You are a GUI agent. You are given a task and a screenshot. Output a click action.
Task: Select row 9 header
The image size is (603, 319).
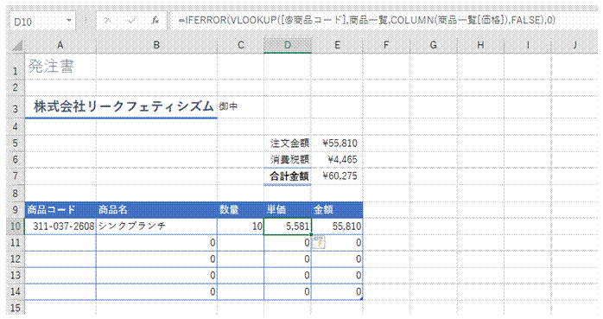(16, 210)
